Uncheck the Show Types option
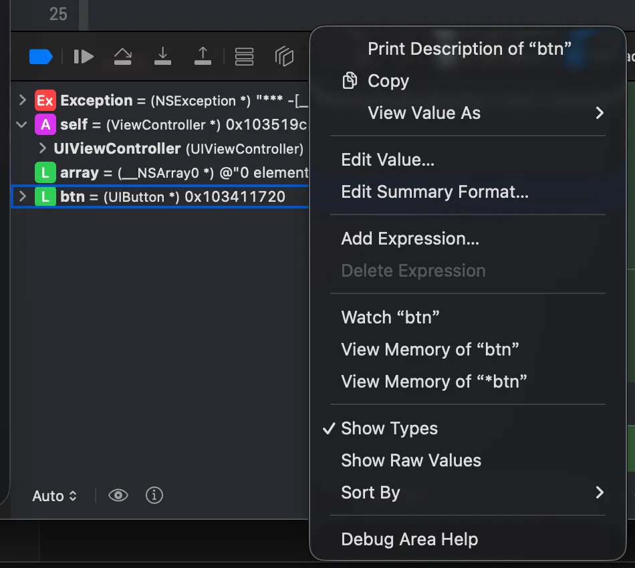635x568 pixels. coord(468,428)
